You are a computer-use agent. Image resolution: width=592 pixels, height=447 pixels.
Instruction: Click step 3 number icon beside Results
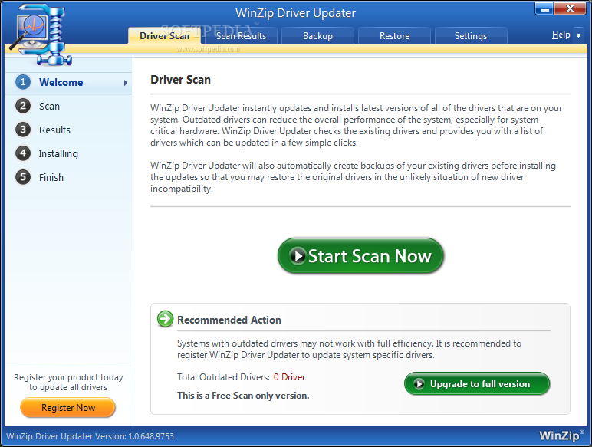tap(23, 130)
